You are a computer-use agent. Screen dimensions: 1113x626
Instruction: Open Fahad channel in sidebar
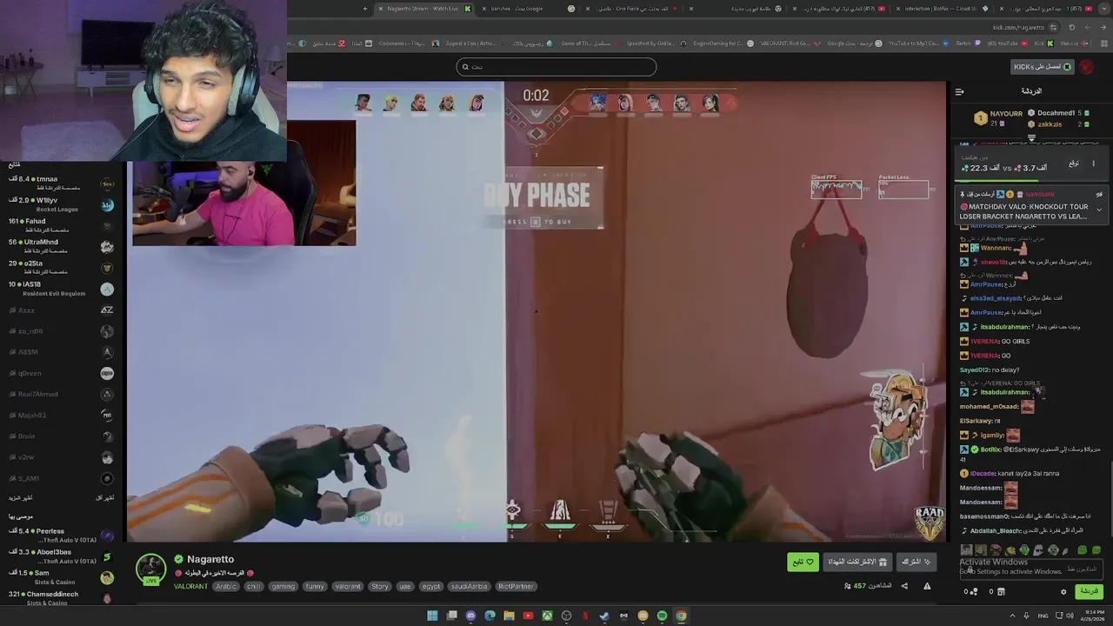(61, 225)
